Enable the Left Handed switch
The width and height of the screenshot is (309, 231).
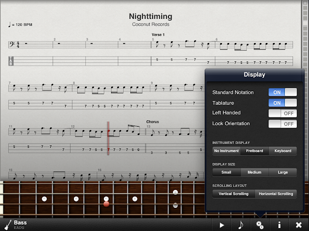(x=282, y=113)
